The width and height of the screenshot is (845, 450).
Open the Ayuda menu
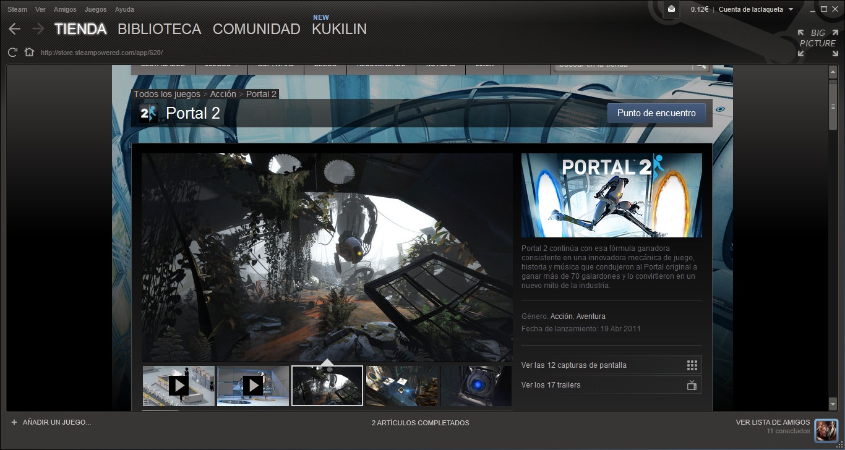pyautogui.click(x=124, y=9)
